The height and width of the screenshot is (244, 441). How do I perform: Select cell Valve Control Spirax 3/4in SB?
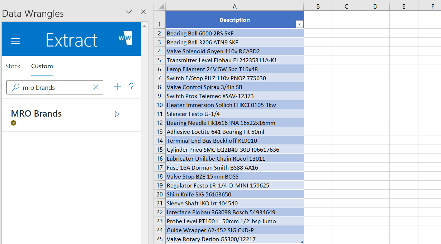coord(234,87)
